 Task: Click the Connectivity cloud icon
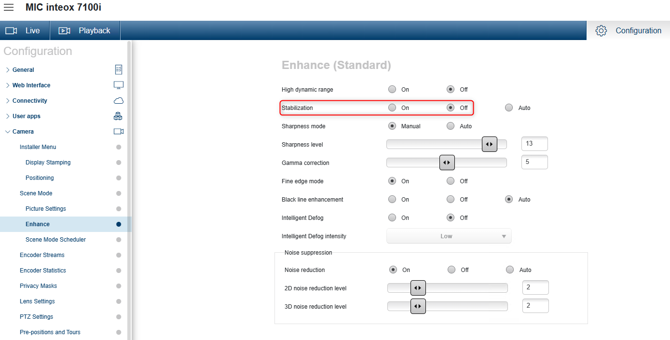(119, 100)
